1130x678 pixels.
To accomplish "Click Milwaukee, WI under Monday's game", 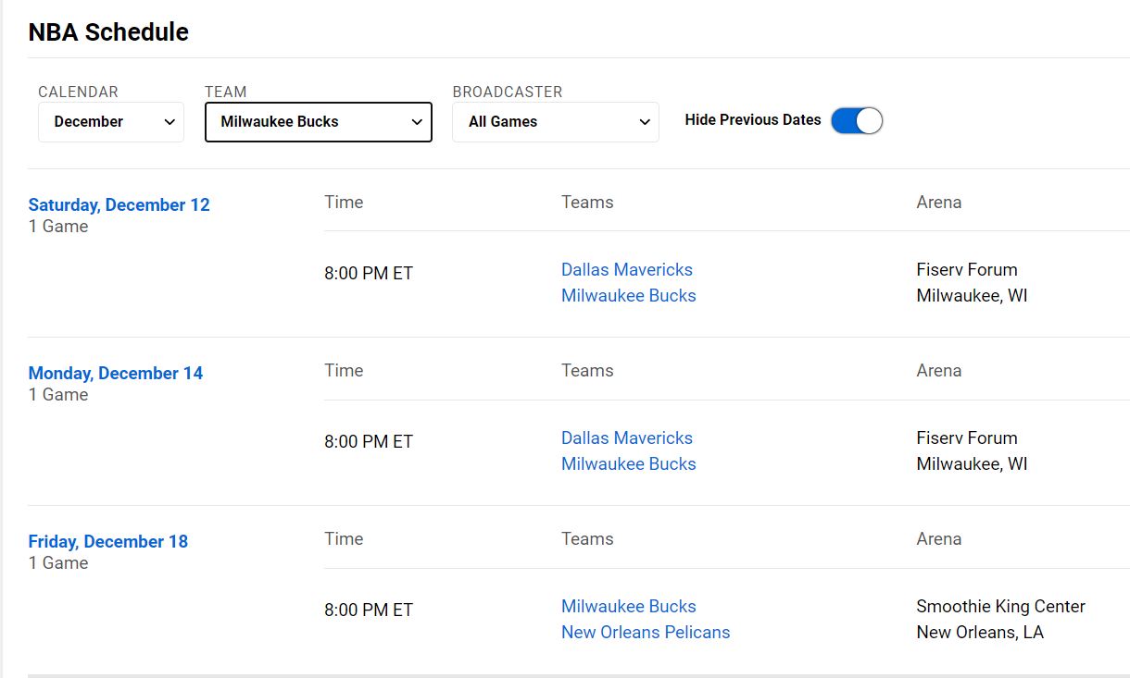I will pyautogui.click(x=973, y=464).
